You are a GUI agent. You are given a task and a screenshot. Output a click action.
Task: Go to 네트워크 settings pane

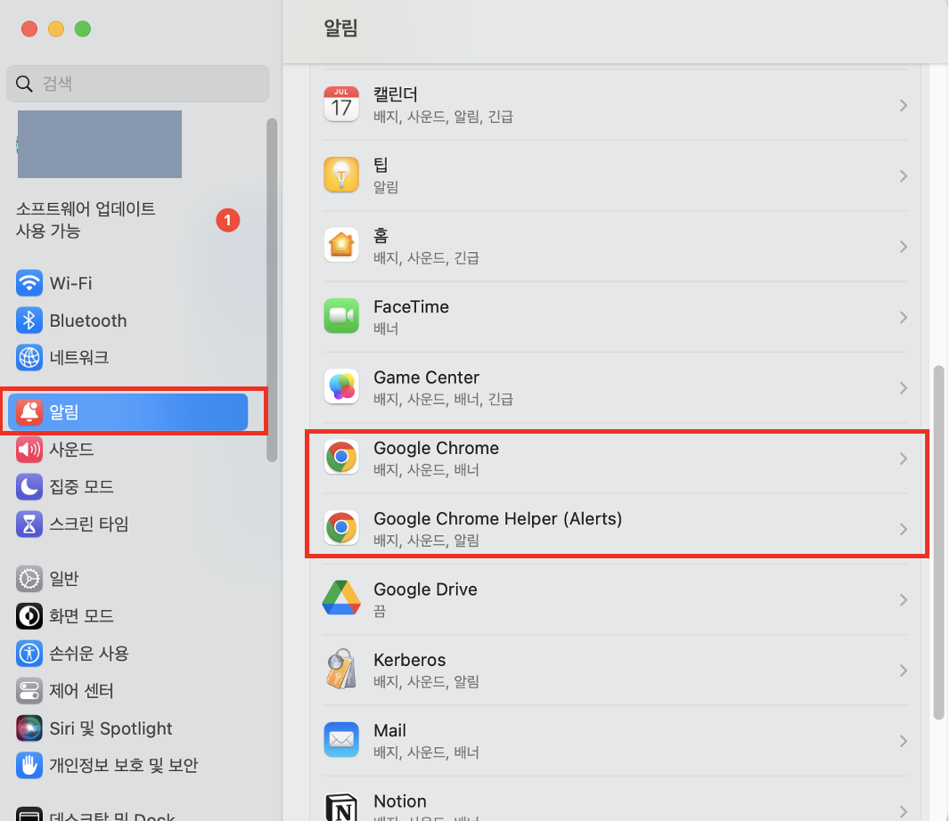127,357
